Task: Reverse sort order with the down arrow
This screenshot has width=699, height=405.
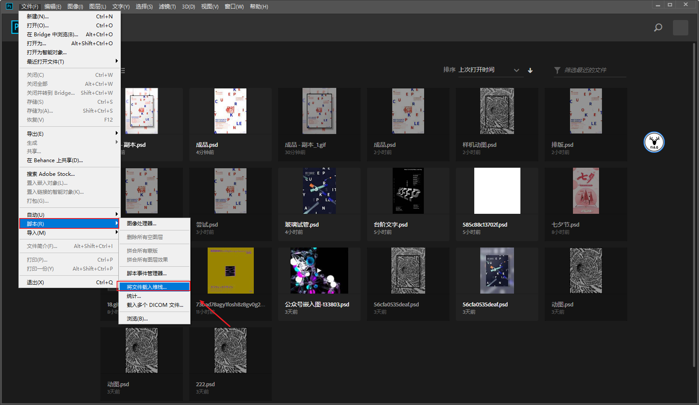Action: pyautogui.click(x=530, y=70)
